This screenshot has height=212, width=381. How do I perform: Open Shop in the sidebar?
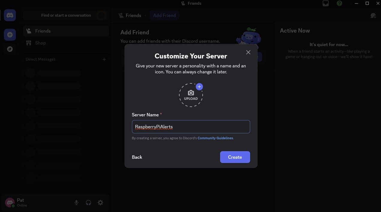click(66, 43)
